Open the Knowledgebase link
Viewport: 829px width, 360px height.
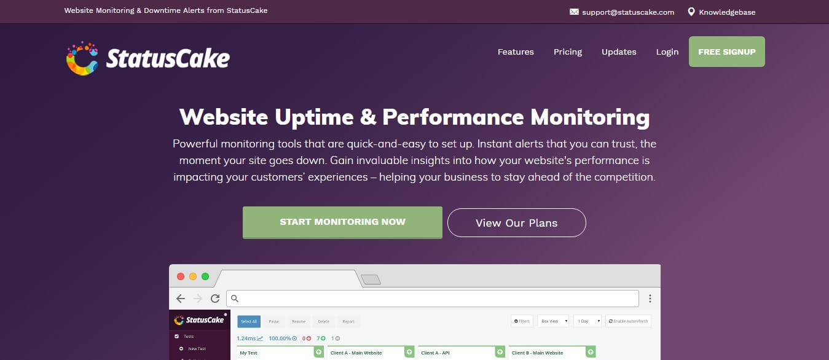[727, 12]
